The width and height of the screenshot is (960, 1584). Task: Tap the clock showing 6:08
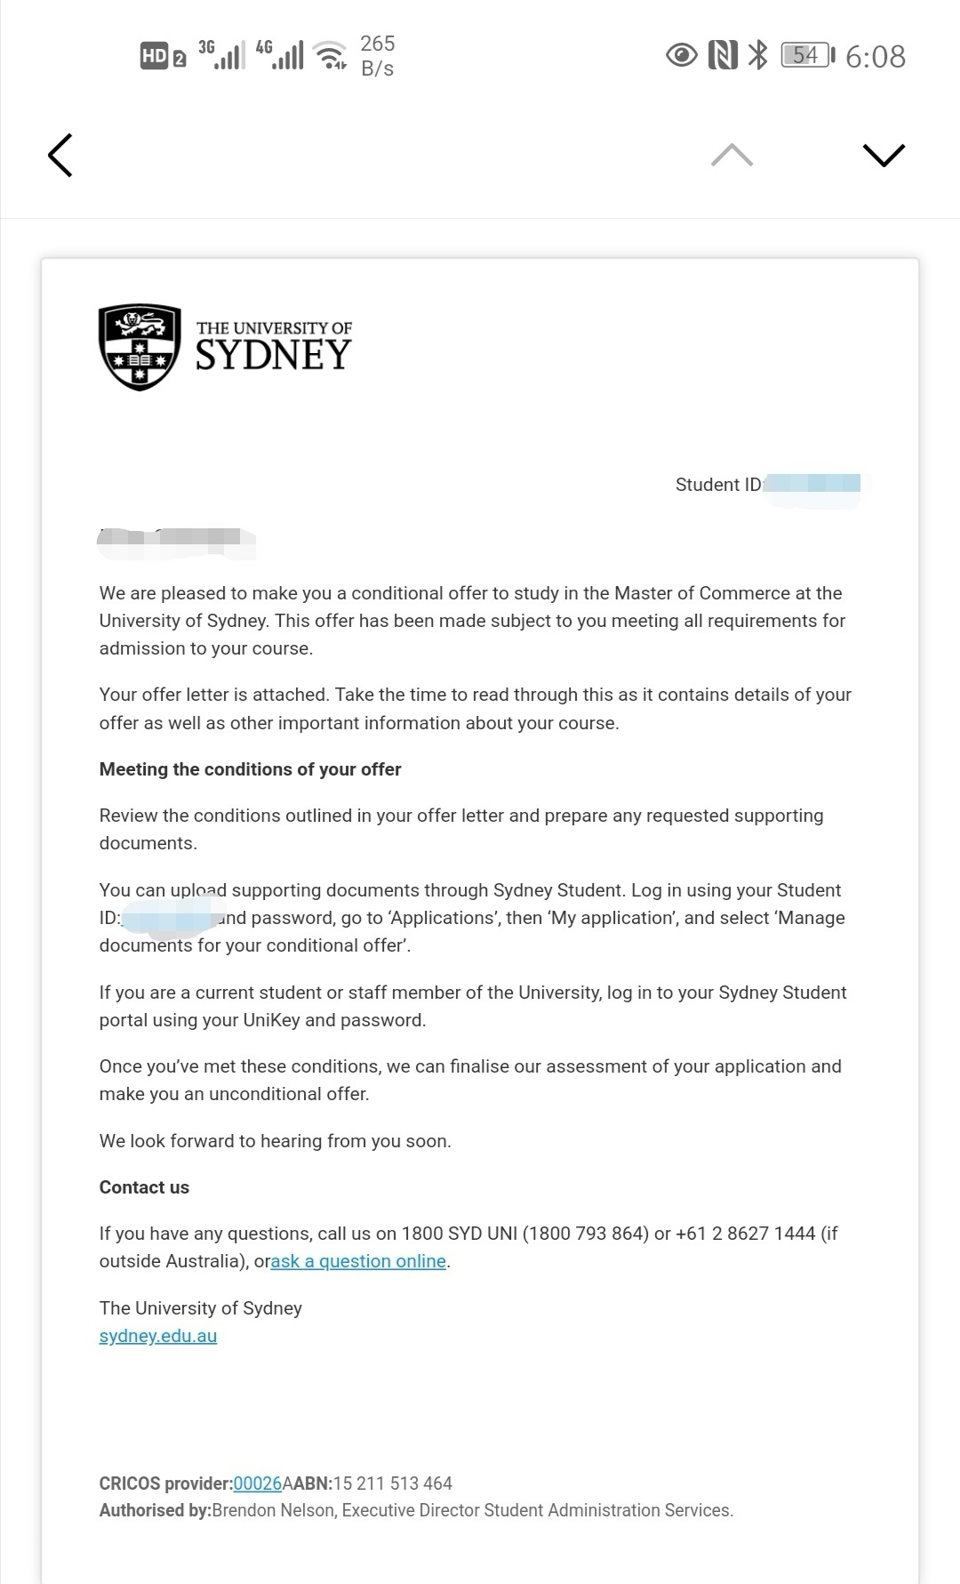pos(876,57)
